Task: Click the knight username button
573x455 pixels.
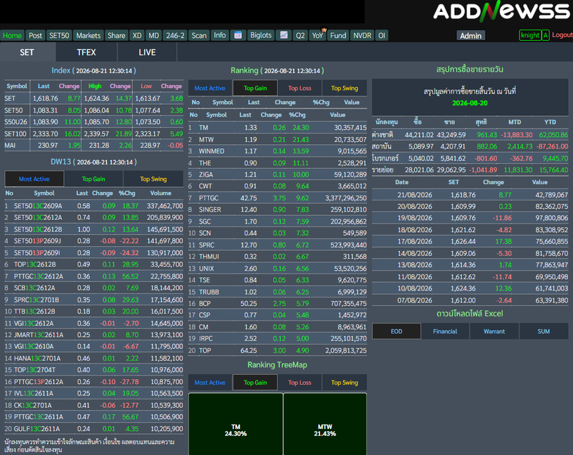Action: 530,35
